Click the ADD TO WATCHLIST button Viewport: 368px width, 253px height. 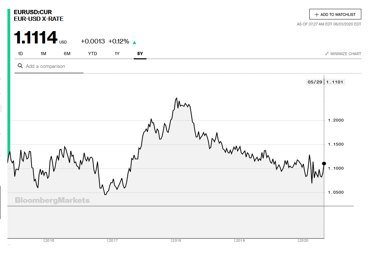335,14
